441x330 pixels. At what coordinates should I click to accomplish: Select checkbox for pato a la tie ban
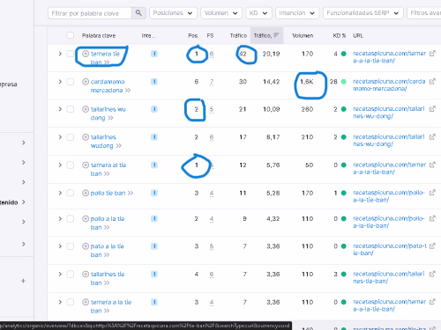click(x=70, y=246)
